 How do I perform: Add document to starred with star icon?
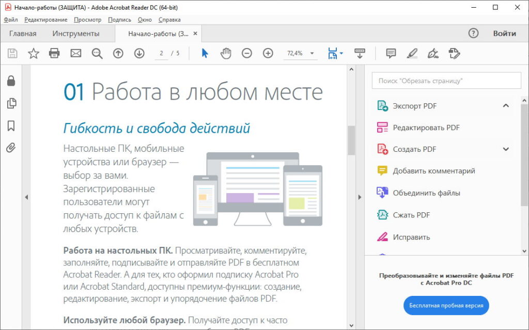tap(34, 53)
